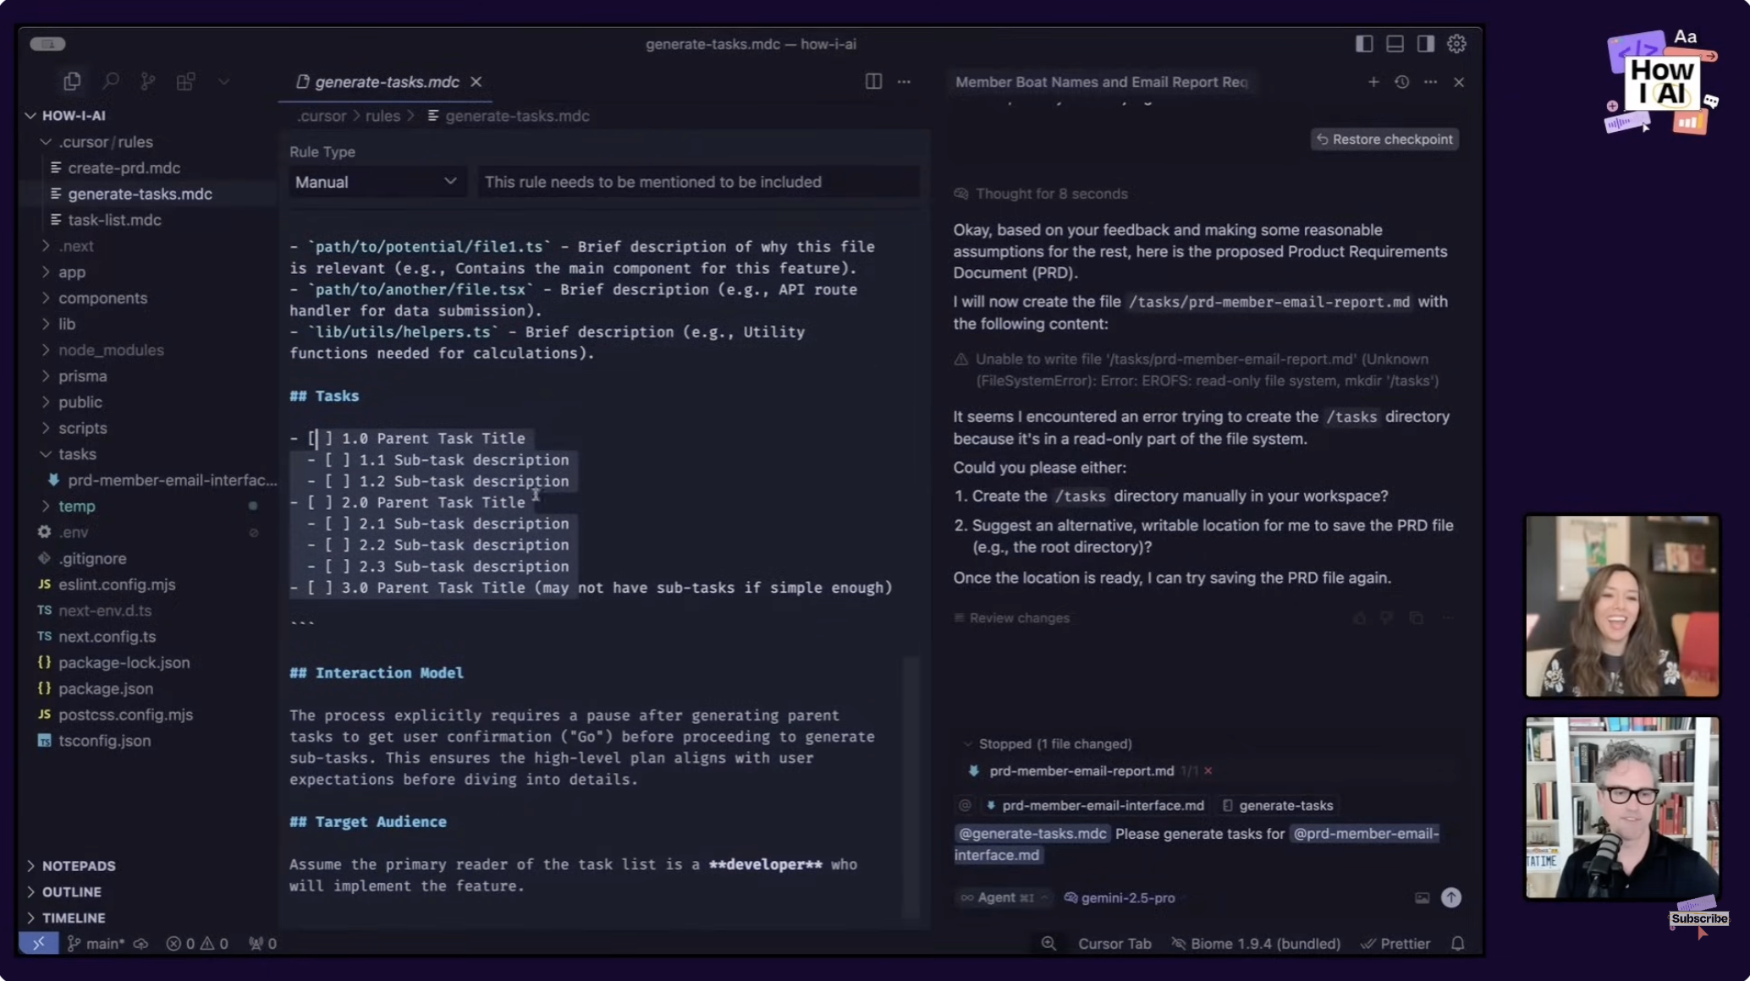
Task: Expand the app folder
Action: coord(71,272)
